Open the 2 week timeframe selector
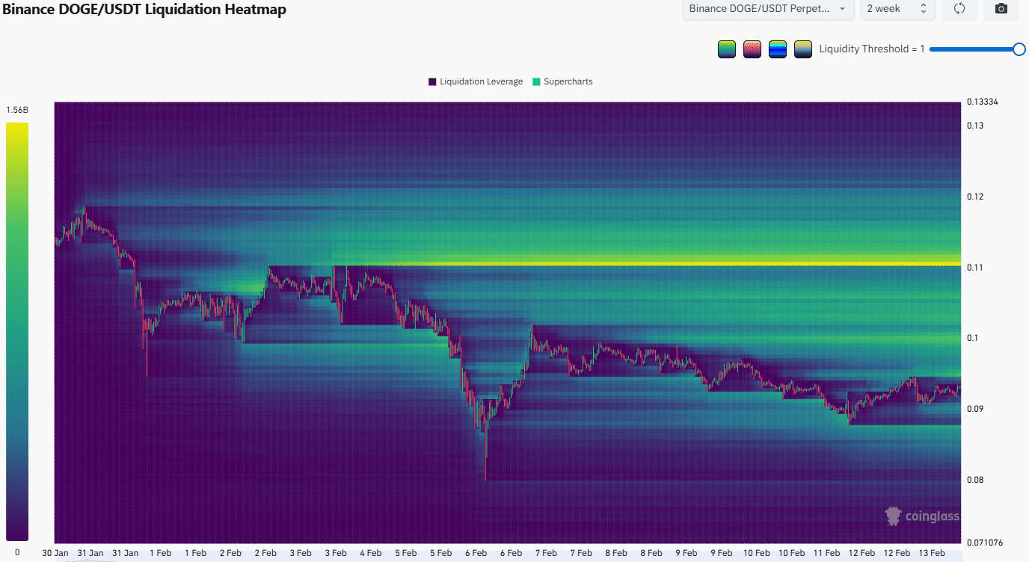This screenshot has height=562, width=1029. [x=897, y=9]
